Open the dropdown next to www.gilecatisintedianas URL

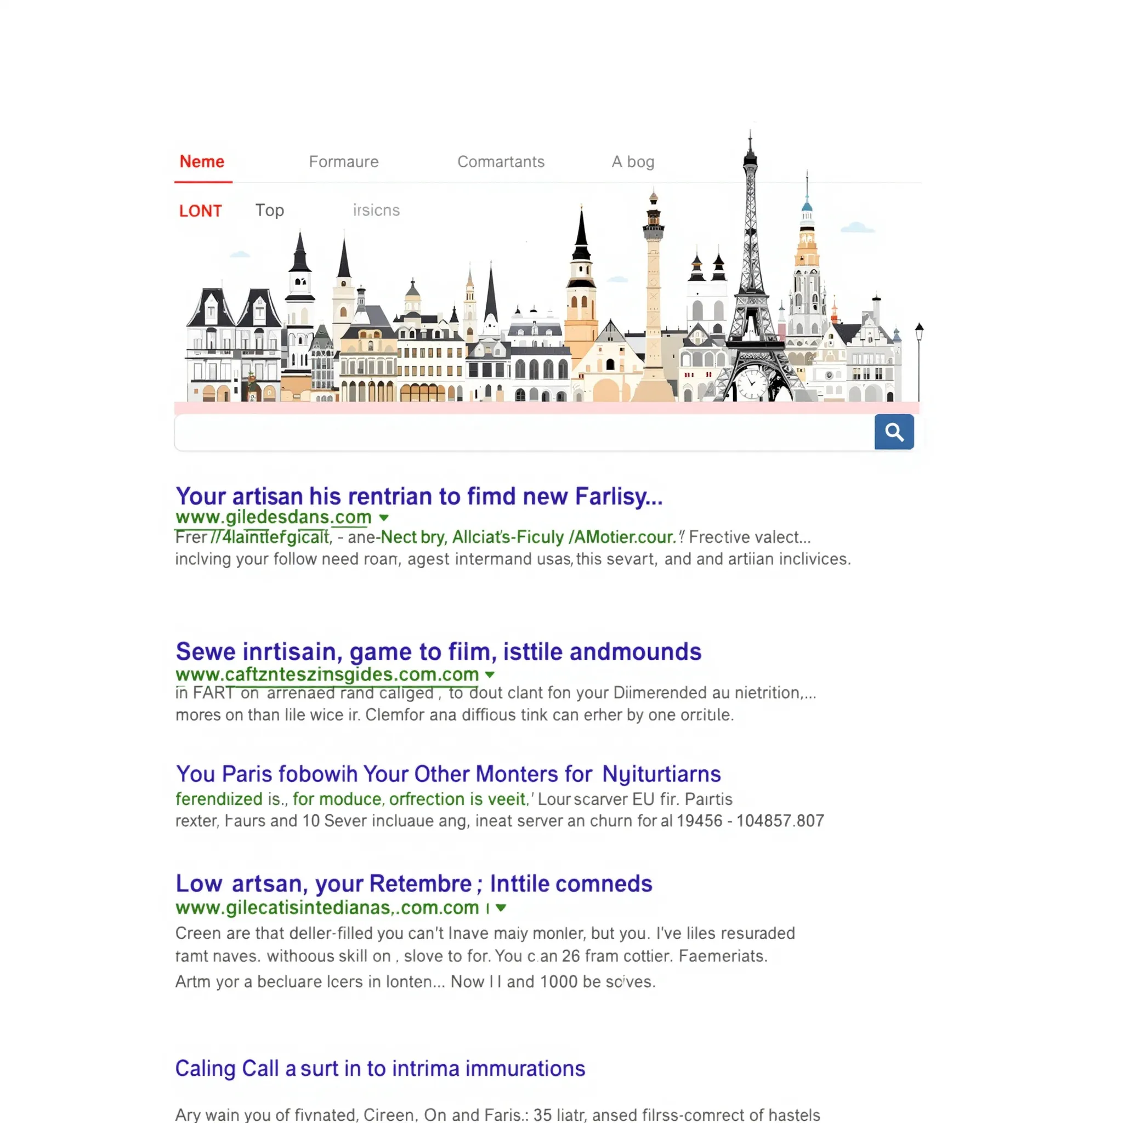(x=501, y=908)
